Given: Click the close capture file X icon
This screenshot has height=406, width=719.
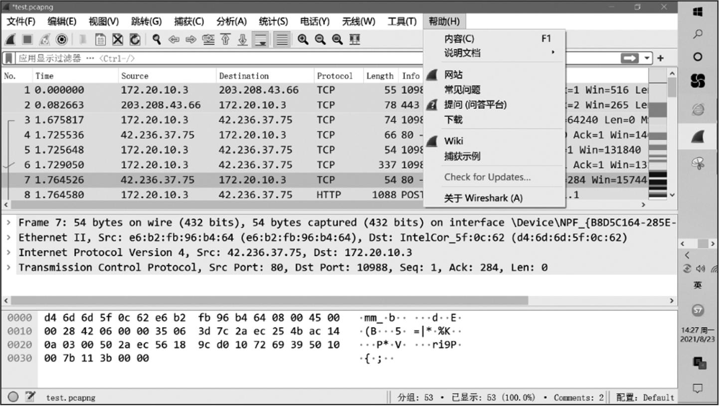Looking at the screenshot, I should (118, 40).
